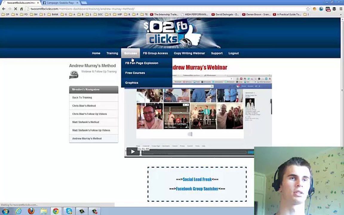The width and height of the screenshot is (344, 215).
Task: Click the orange extension icon in toolbar
Action: coord(315,9)
